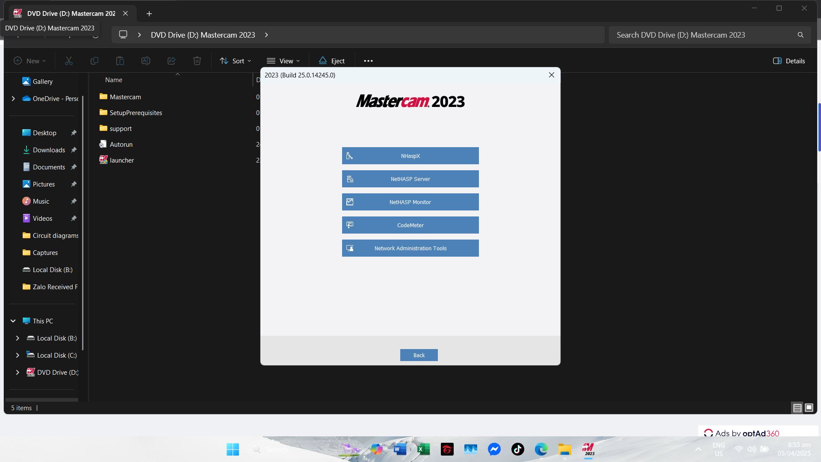This screenshot has width=821, height=462.
Task: Switch to details list view in the status bar
Action: click(x=797, y=408)
